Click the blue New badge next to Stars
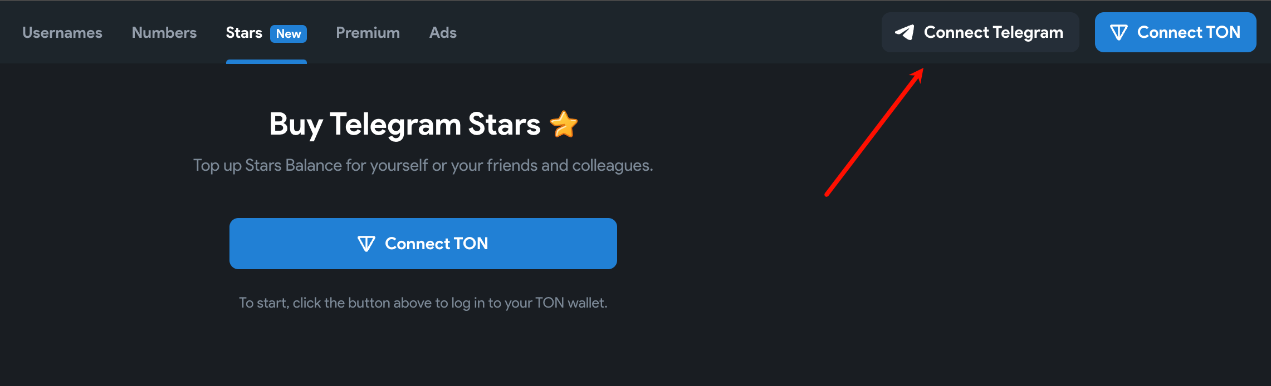This screenshot has width=1271, height=386. (x=289, y=33)
